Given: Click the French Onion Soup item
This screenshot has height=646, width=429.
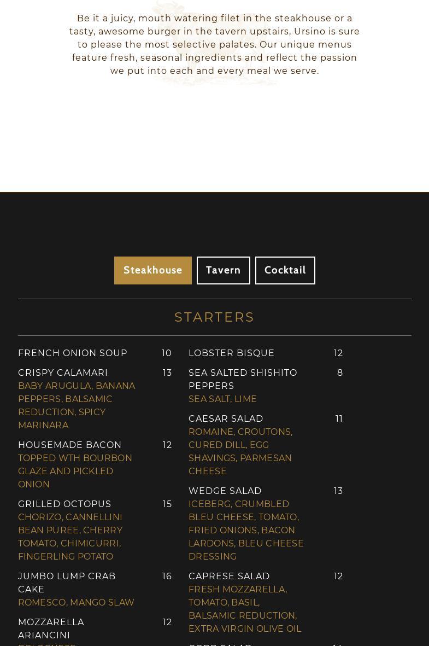Looking at the screenshot, I should 73,353.
